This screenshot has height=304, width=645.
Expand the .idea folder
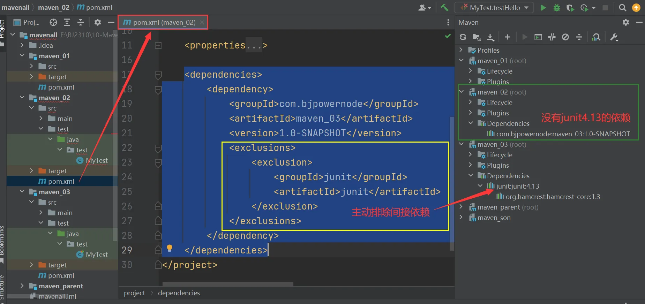click(x=22, y=45)
